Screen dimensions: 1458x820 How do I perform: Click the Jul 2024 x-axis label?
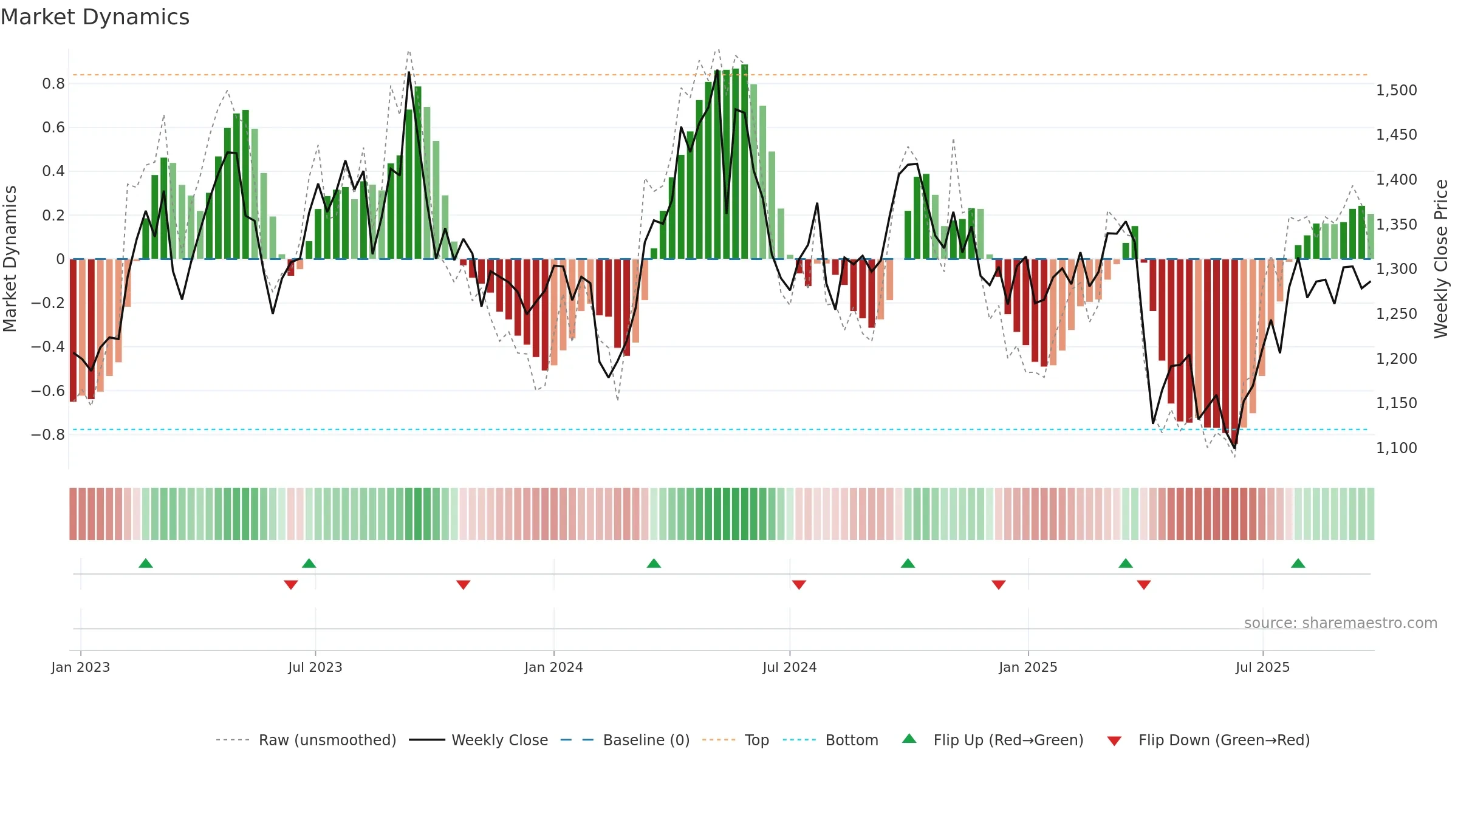pyautogui.click(x=790, y=667)
